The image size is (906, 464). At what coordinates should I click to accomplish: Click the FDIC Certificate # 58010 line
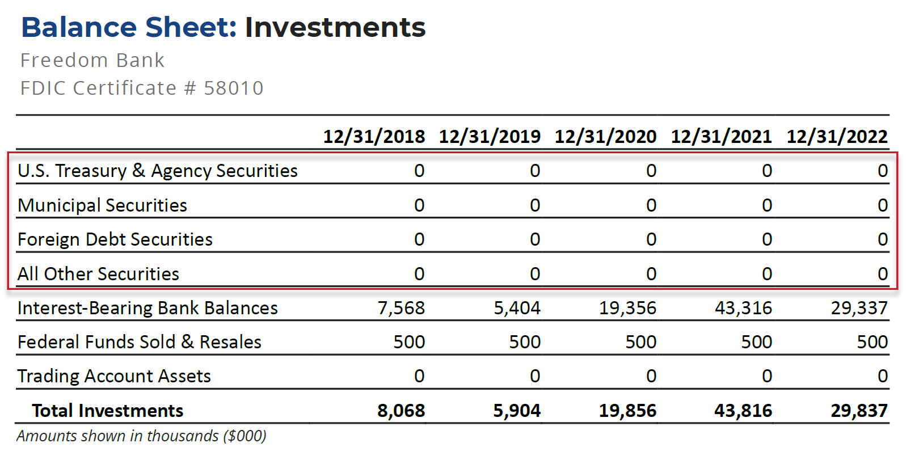142,88
